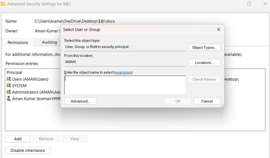Open the Locations button

click(x=204, y=62)
